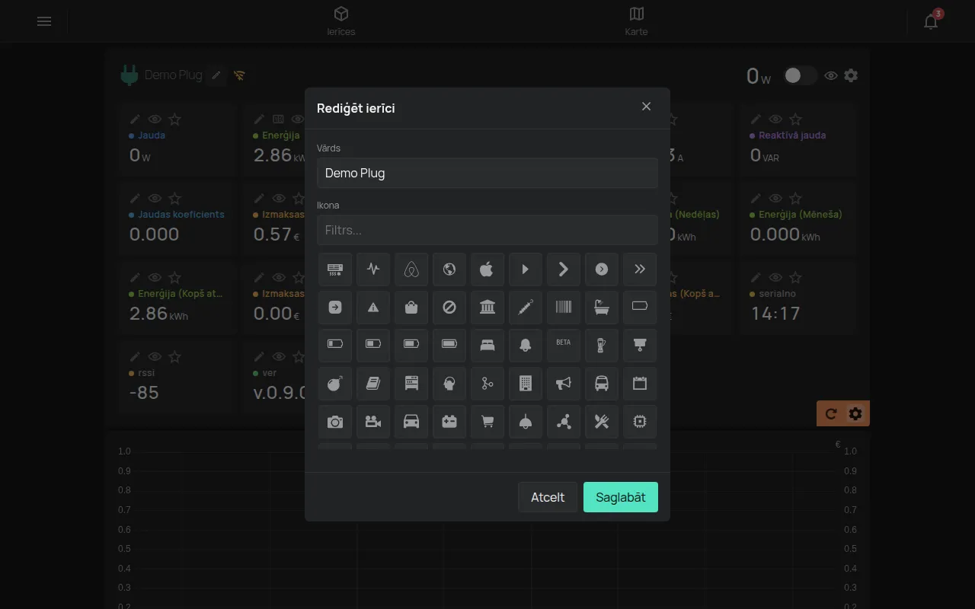The width and height of the screenshot is (975, 609).
Task: Pick the heartbeat pulse icon
Action: point(373,269)
